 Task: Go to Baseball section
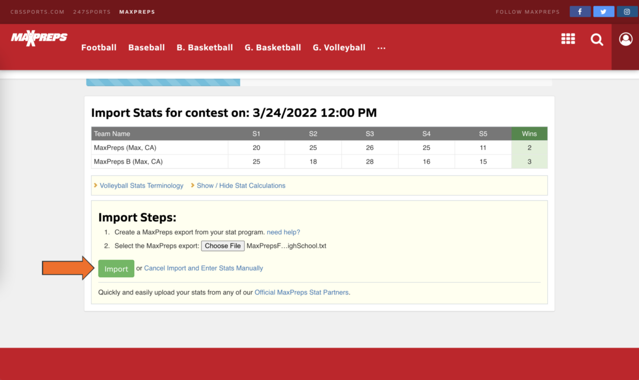point(146,47)
